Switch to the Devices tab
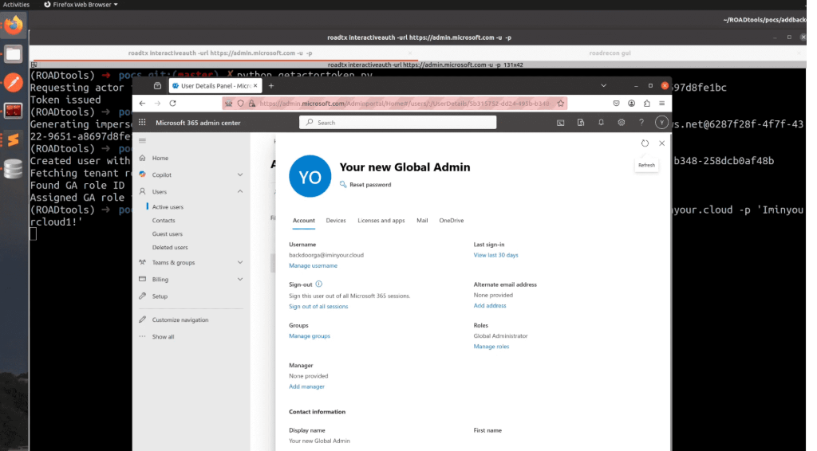 (x=336, y=221)
